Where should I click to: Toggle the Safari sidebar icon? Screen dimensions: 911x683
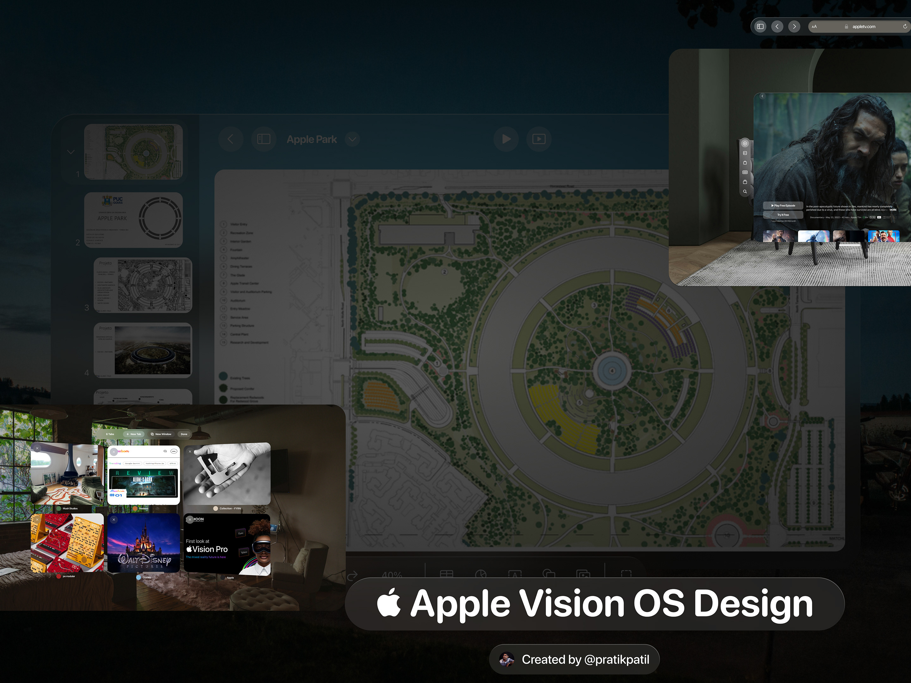point(760,26)
